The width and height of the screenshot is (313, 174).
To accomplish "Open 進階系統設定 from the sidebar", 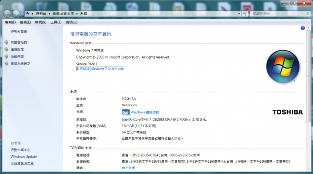I will click(20, 64).
